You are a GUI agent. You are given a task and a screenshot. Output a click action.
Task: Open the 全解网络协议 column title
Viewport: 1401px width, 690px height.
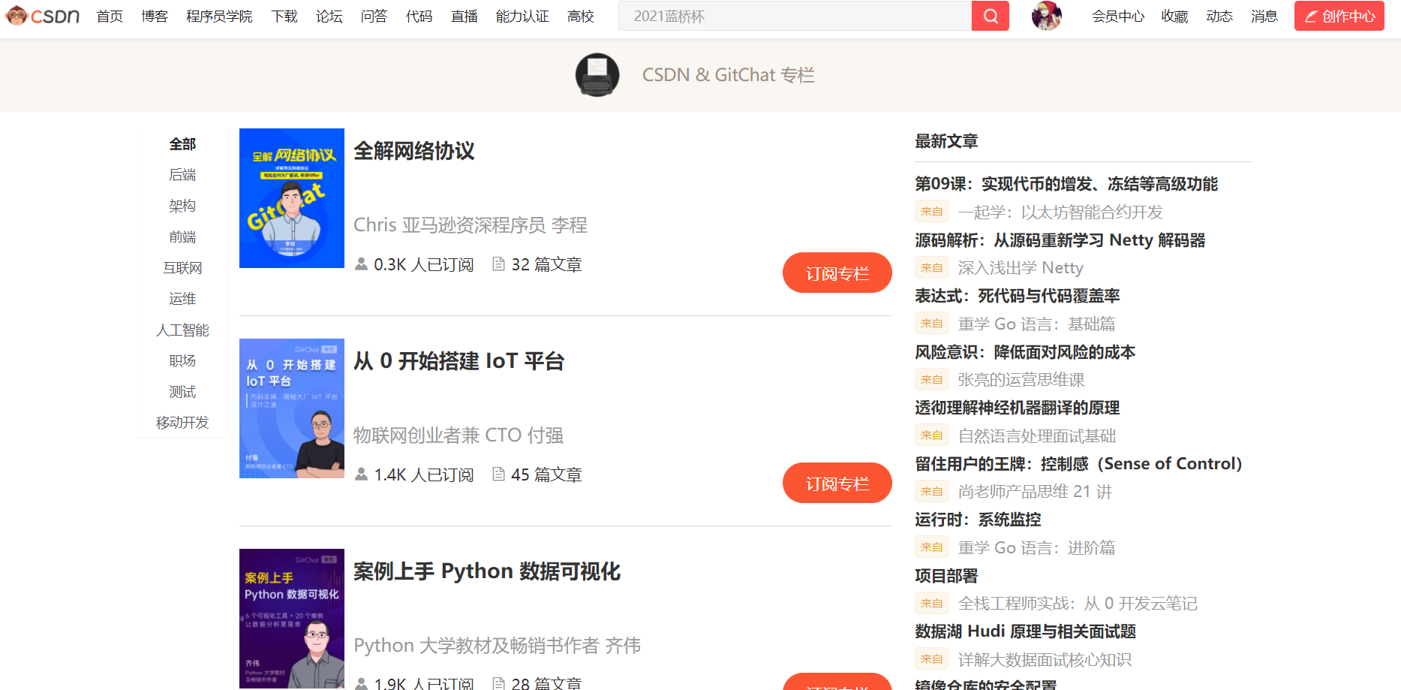point(414,151)
